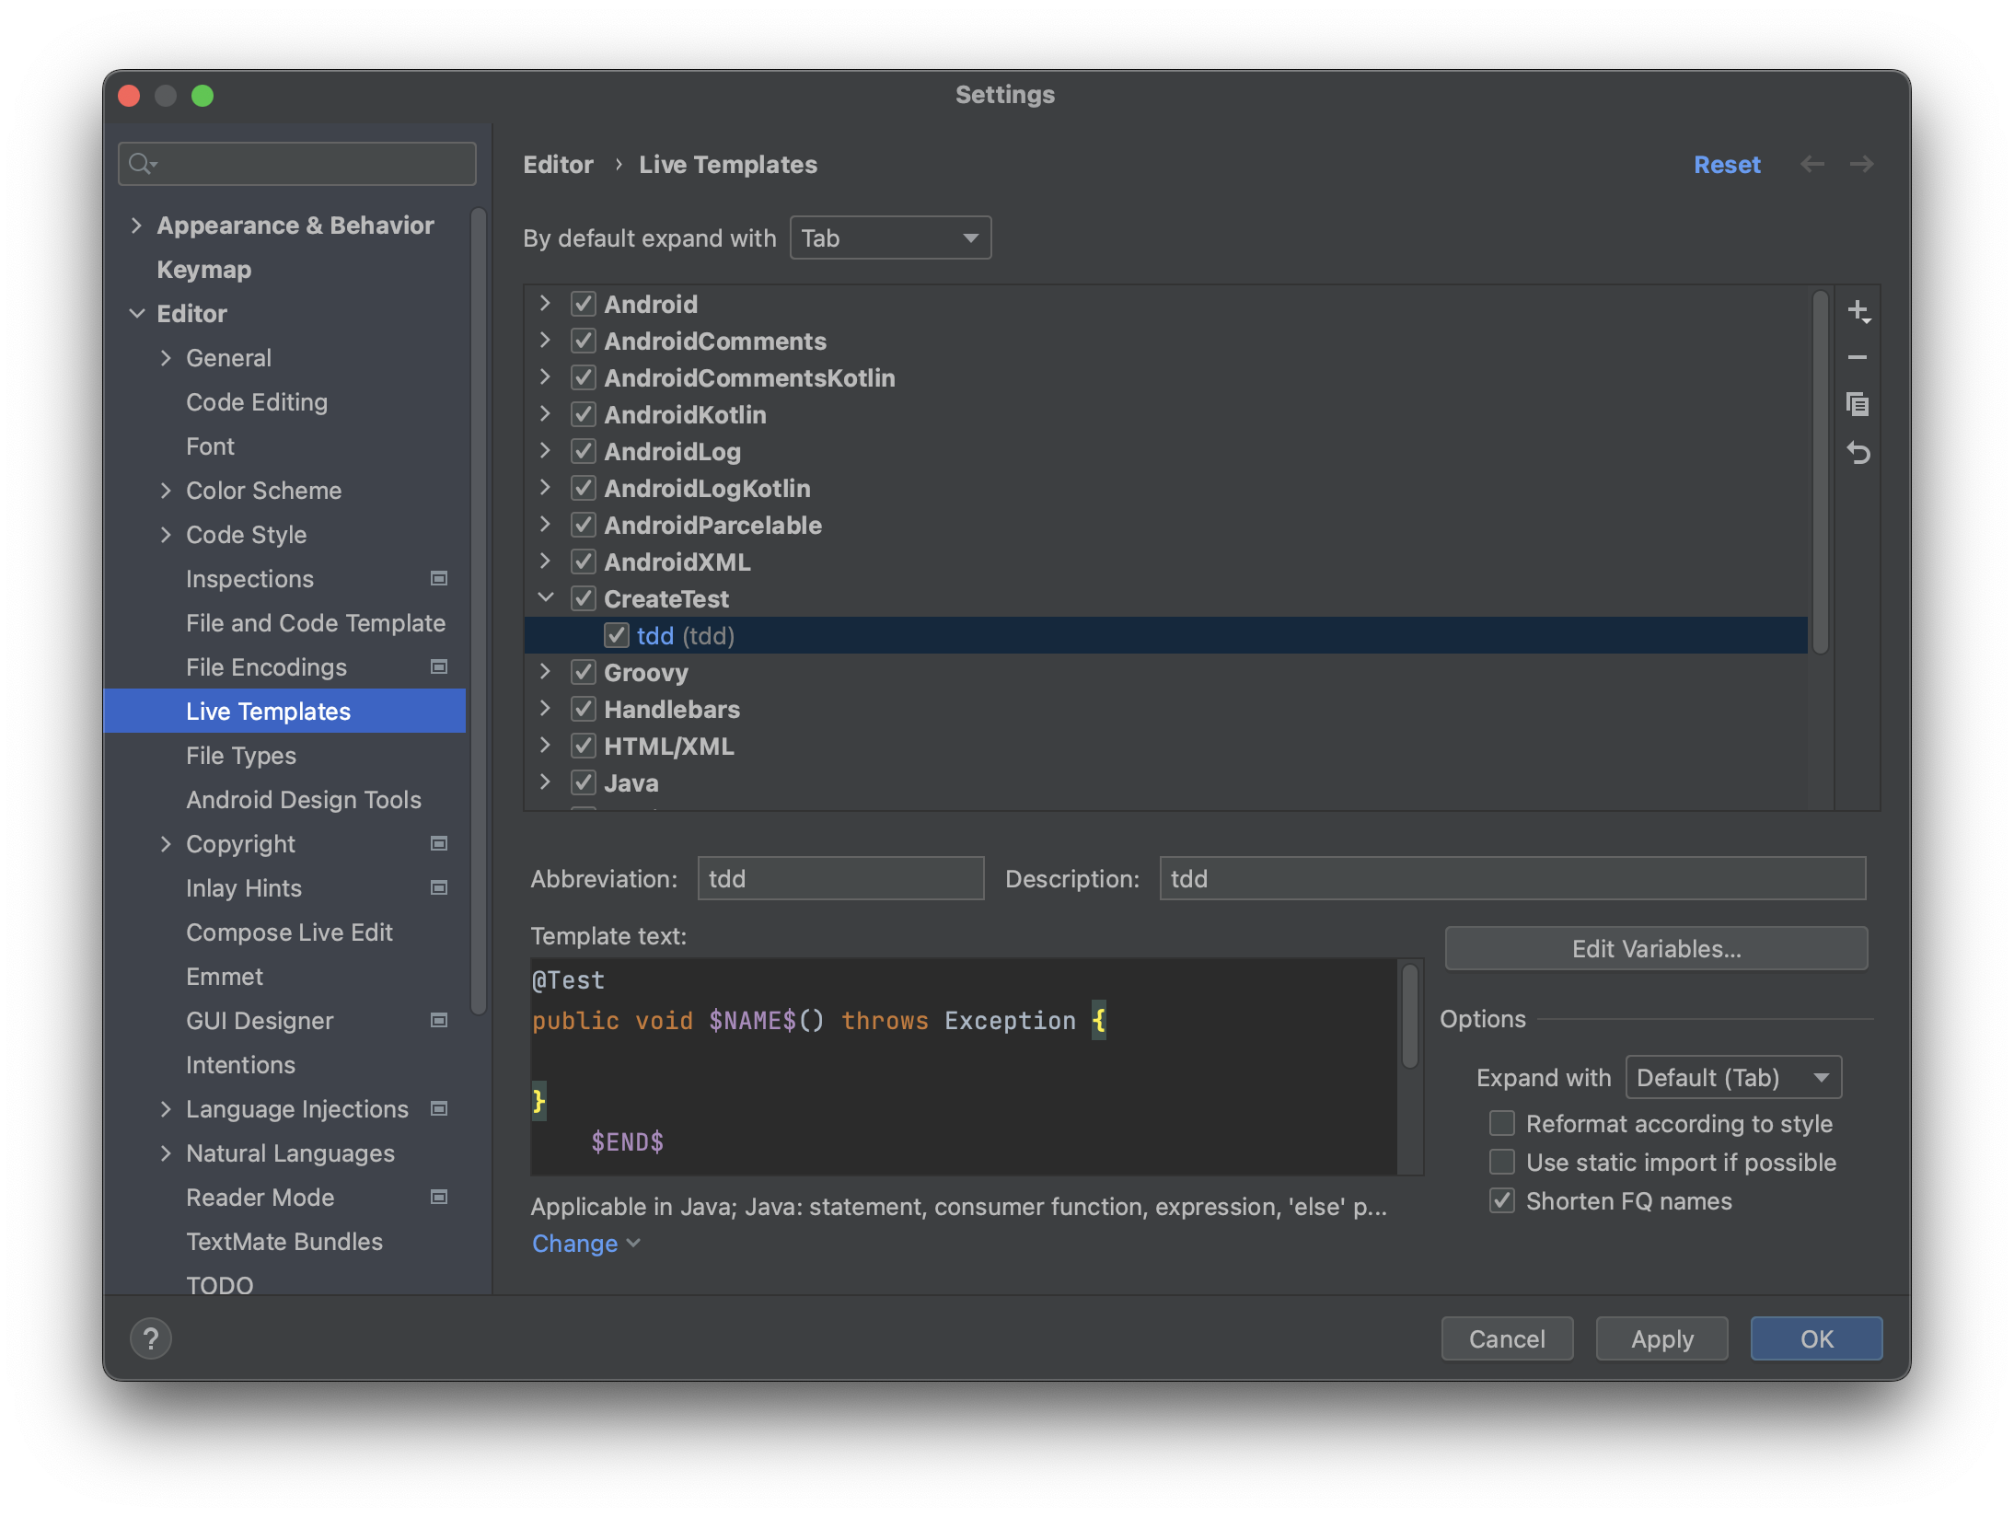Viewport: 2014px width, 1517px height.
Task: Click the project-level icon next to Inlay Hints
Action: tap(439, 887)
